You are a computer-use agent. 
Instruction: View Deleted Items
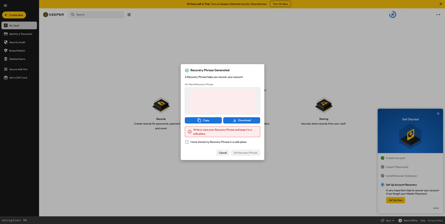pos(19,59)
